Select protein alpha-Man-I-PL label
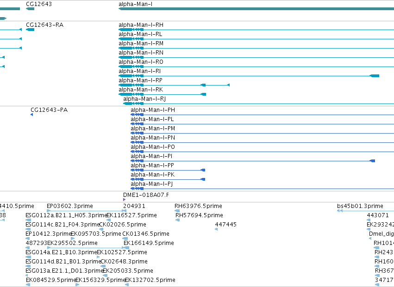 pyautogui.click(x=152, y=119)
